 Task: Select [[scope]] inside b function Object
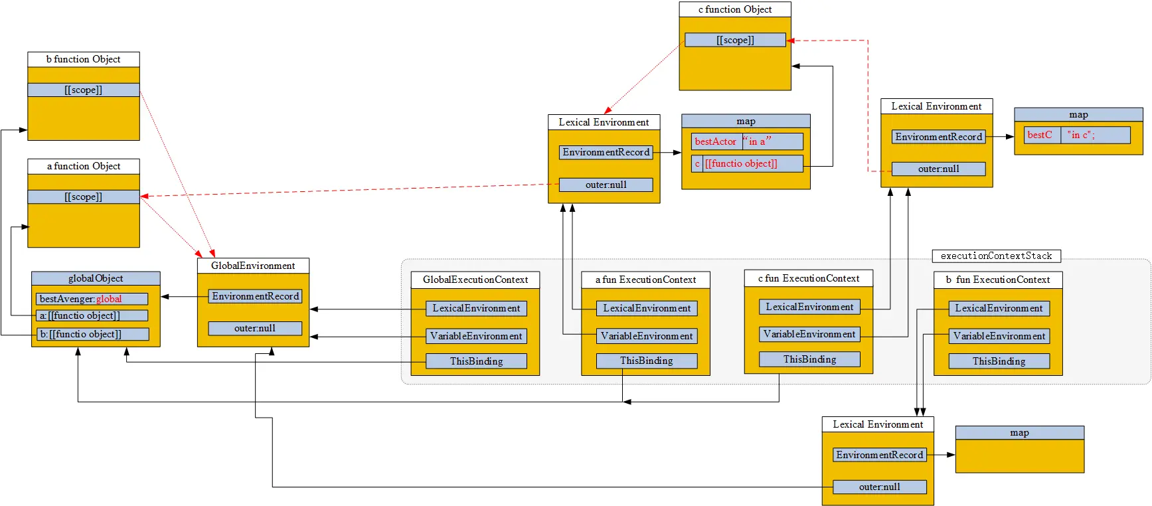point(84,90)
